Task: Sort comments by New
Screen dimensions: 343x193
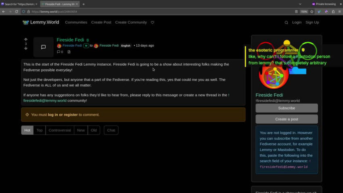Action: [81, 130]
